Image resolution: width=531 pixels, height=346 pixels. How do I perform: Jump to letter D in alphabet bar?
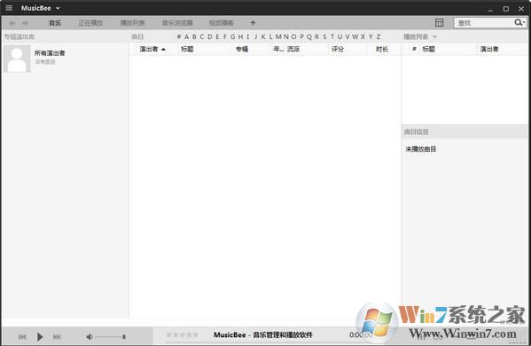(x=210, y=36)
